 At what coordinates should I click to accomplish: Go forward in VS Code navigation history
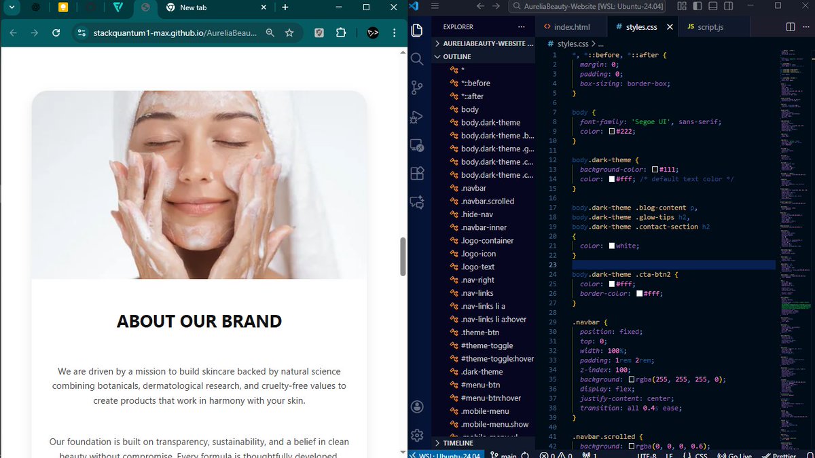[x=496, y=7]
